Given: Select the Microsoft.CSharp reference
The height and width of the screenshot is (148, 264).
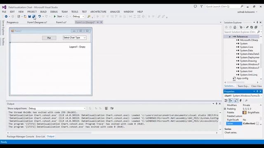Looking at the screenshot, I should pyautogui.click(x=249, y=40).
